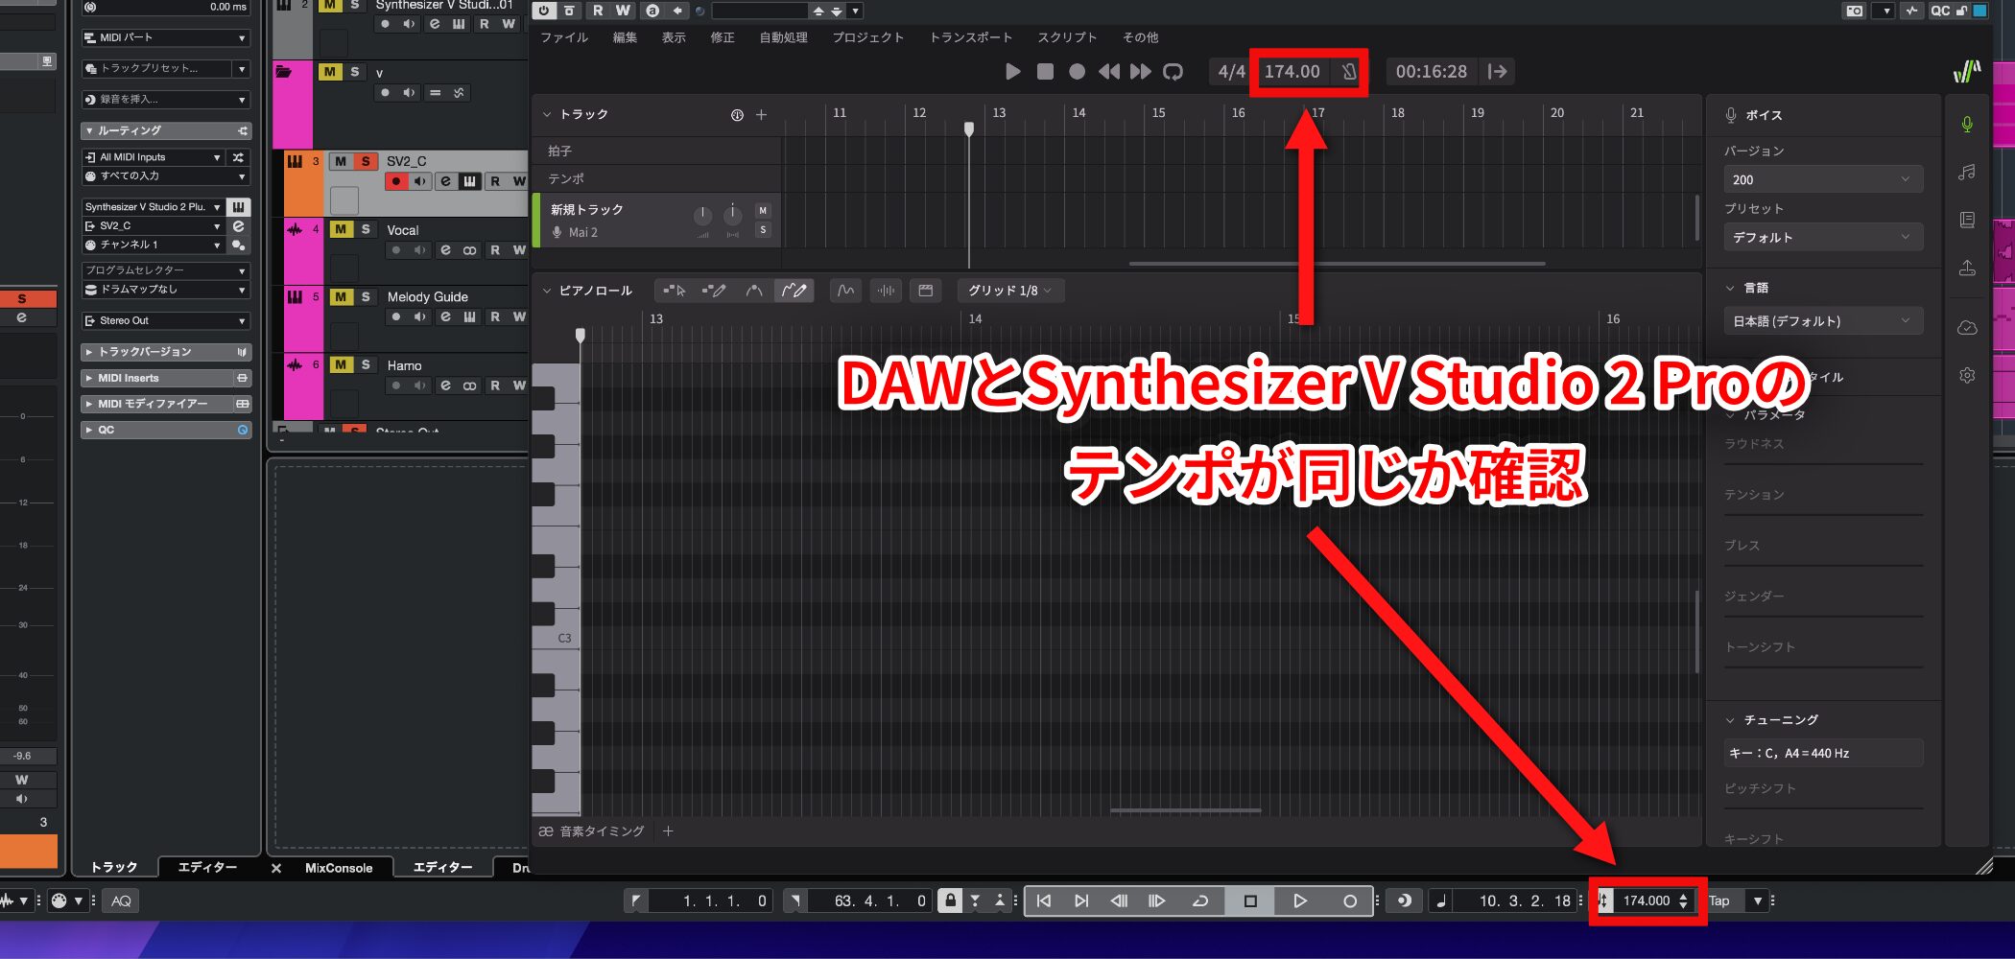
Task: Mute the 新規トラック track with M
Action: click(763, 211)
